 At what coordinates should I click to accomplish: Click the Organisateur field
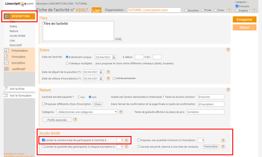(154, 10)
